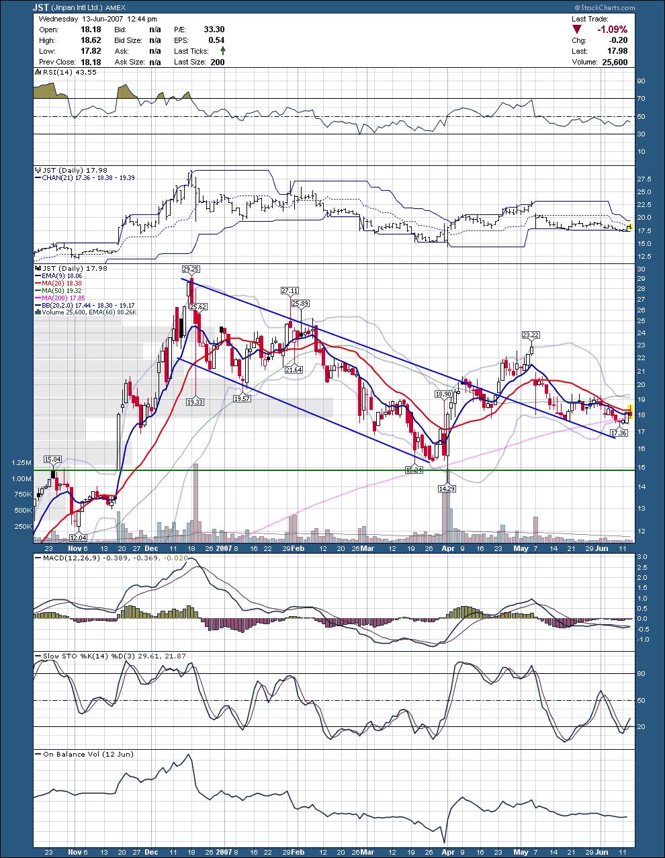The image size is (665, 858).
Task: Click the 18.90 price label
Action: point(443,394)
